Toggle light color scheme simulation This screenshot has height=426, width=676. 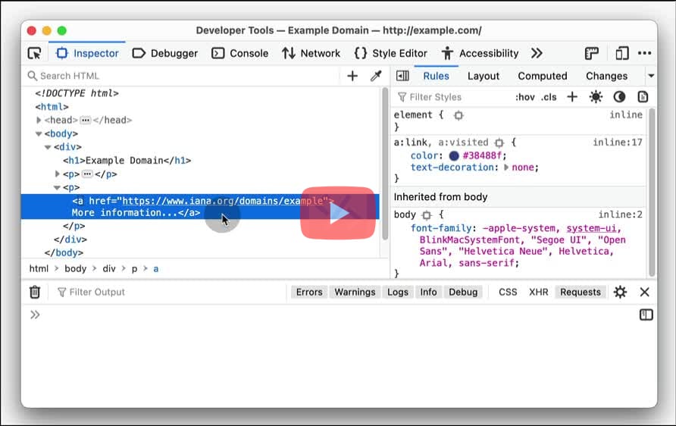596,97
